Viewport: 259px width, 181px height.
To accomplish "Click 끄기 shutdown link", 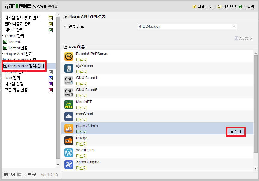I will (12, 174).
